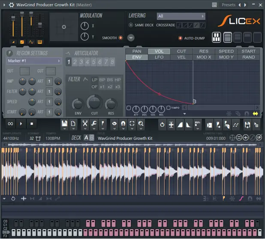Click the yellow double-arrow slide icon in envelope editor
265x239 pixels.
(x=256, y=114)
